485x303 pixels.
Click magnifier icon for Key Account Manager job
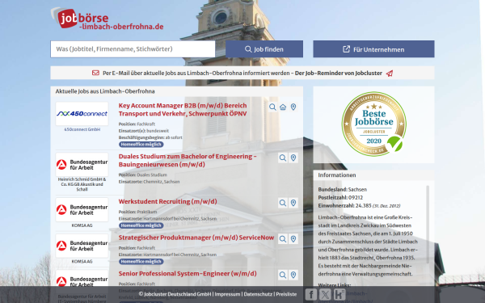click(x=272, y=107)
